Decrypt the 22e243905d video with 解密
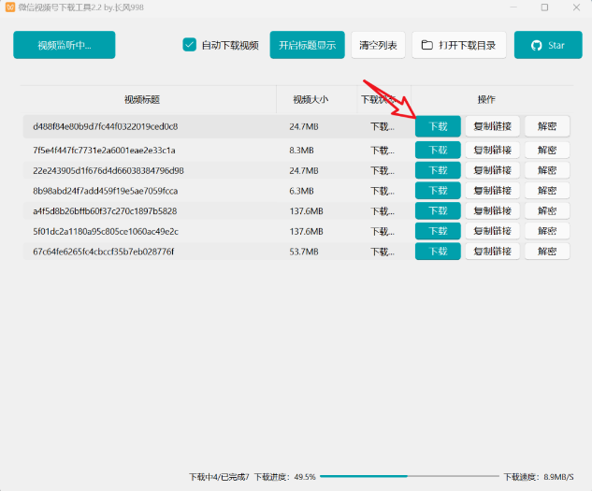Screen dimensions: 592x491 click(546, 170)
